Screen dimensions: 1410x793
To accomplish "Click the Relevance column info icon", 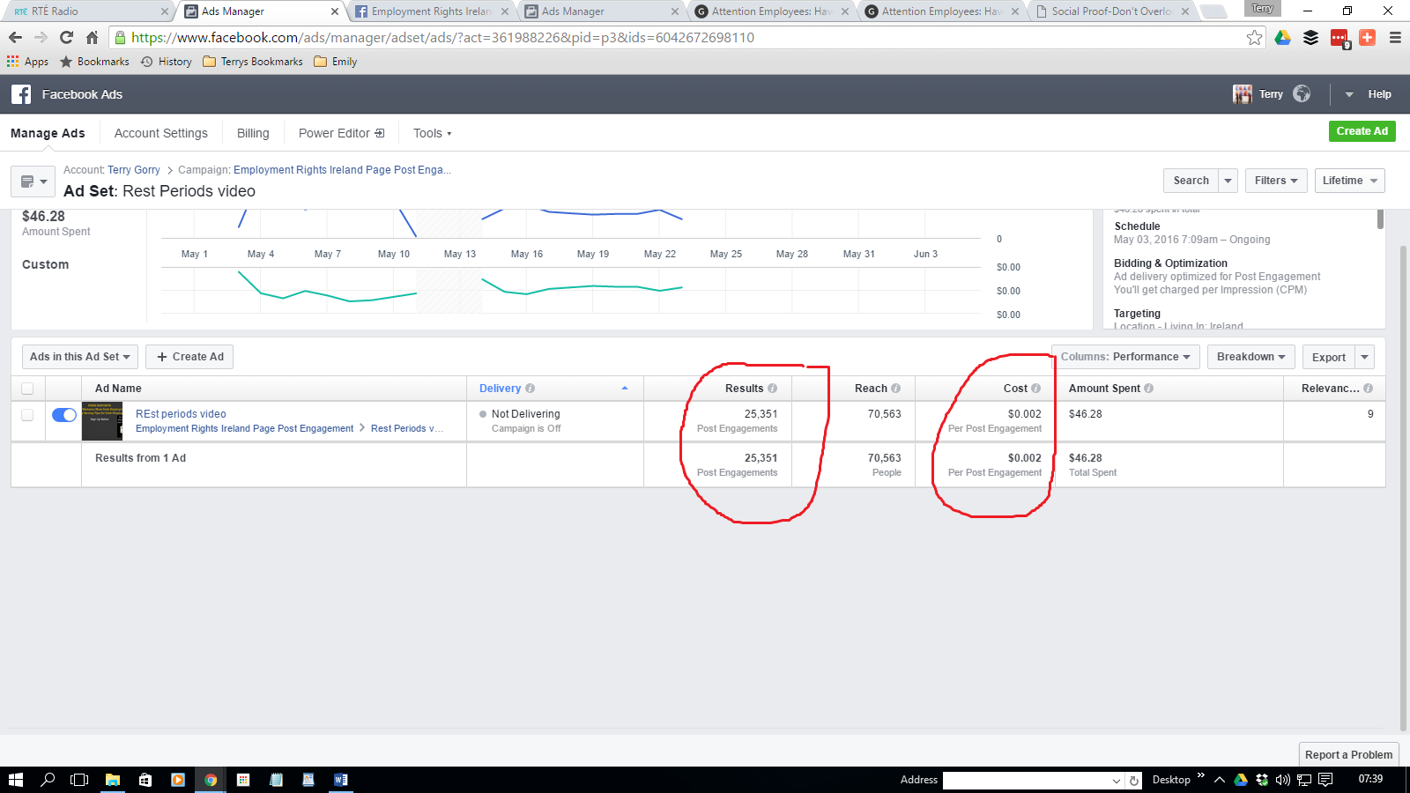I will (x=1369, y=389).
